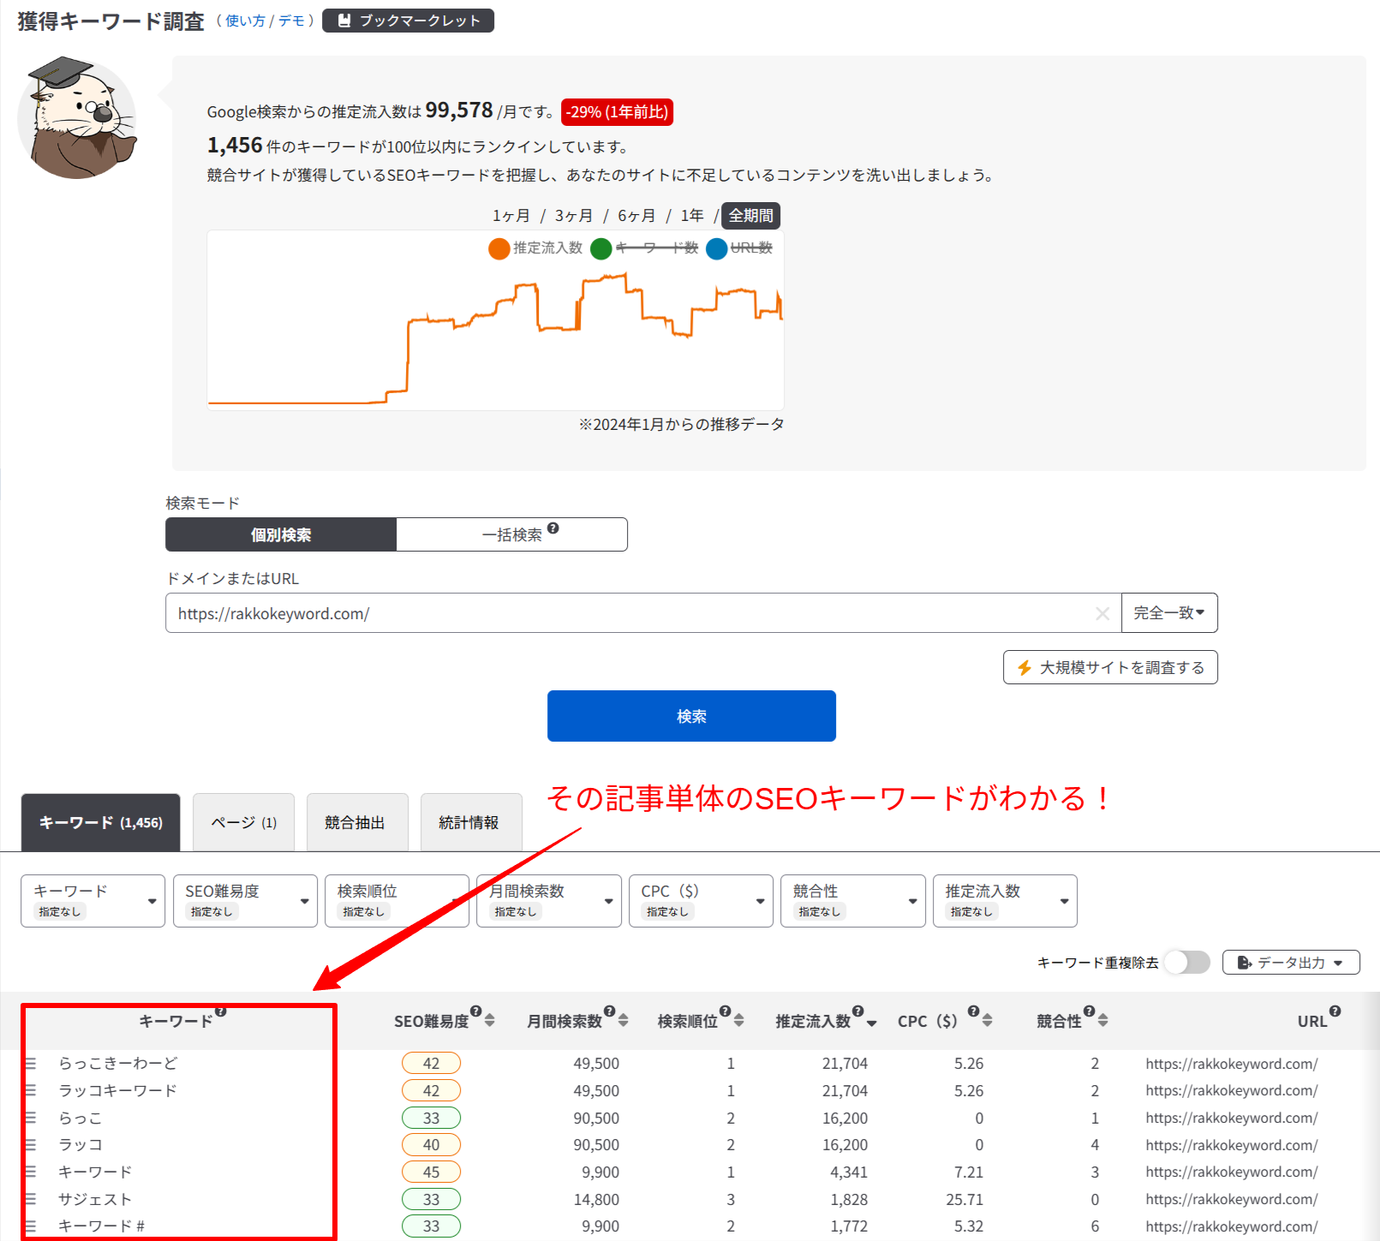This screenshot has width=1380, height=1241.
Task: Open the 推定流入数 filter dropdown
Action: coord(1005,901)
